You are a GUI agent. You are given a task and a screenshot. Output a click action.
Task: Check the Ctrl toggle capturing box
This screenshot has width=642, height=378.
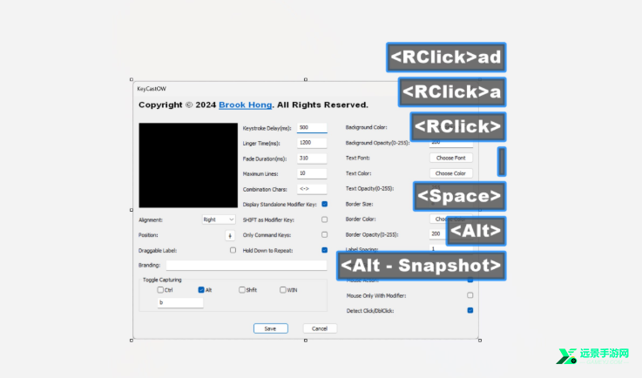pyautogui.click(x=160, y=289)
